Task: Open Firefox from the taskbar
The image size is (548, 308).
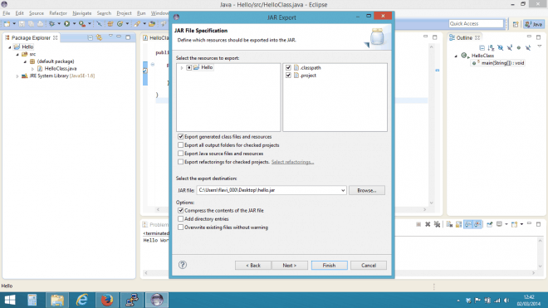Action: [107, 300]
